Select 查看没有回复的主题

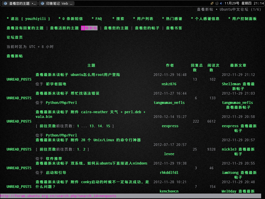pyautogui.click(x=25, y=28)
